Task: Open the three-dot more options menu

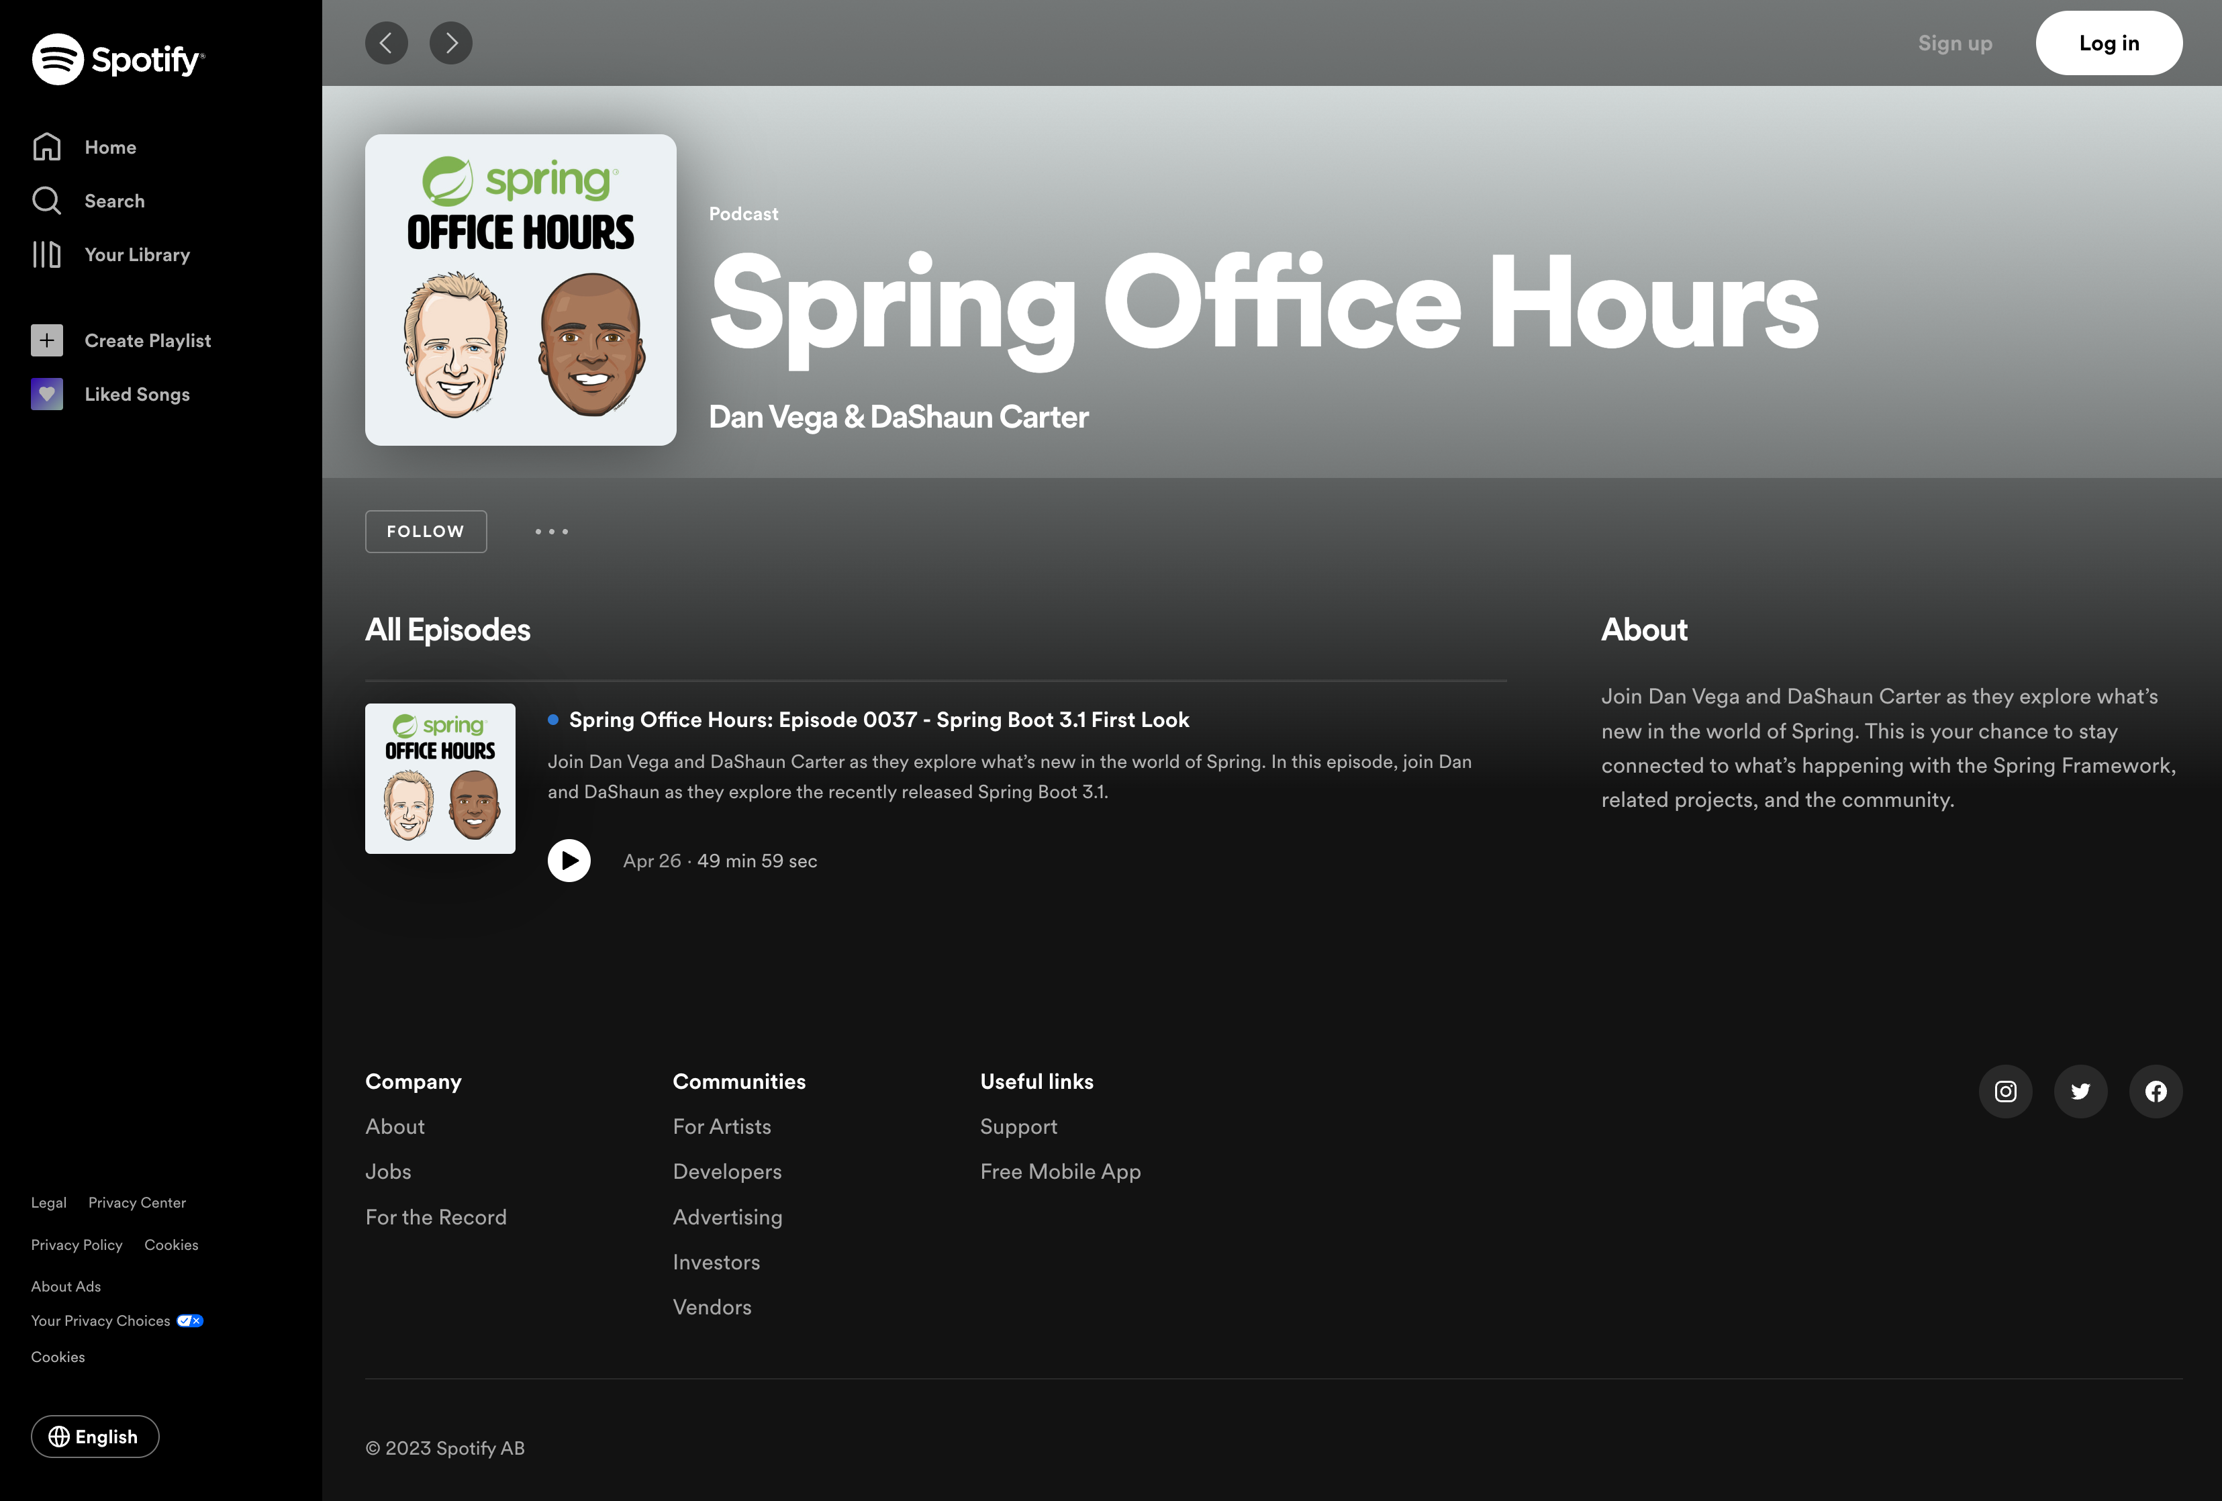Action: pyautogui.click(x=552, y=532)
